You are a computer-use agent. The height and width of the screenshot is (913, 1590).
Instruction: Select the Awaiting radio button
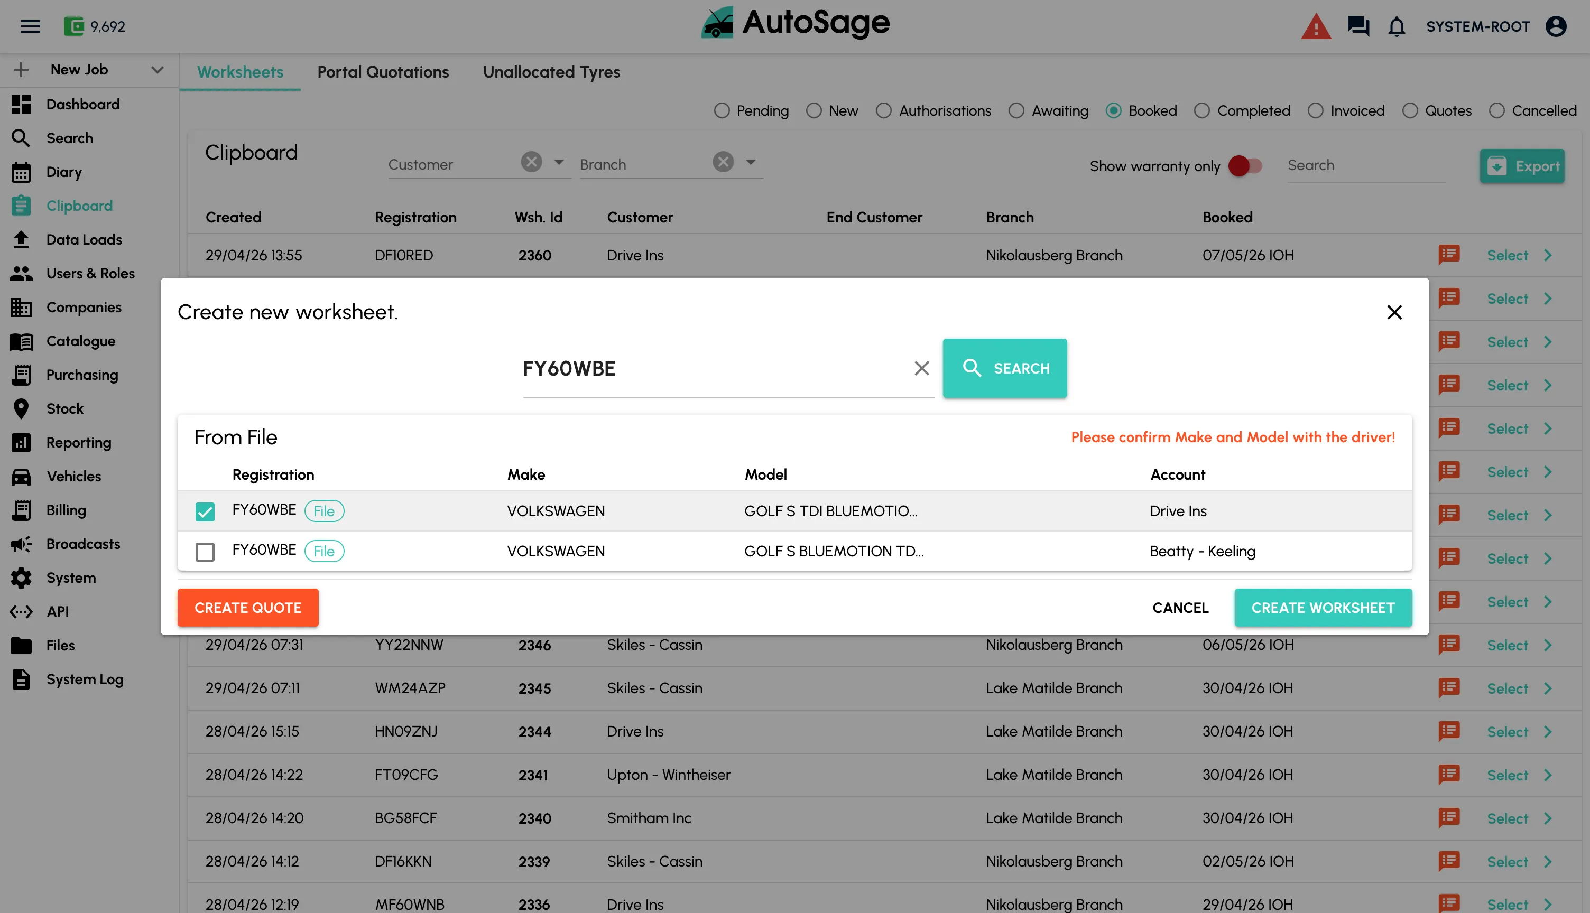(x=1016, y=111)
